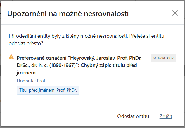Cancel via the 'Zrušit' link
Image resolution: width=185 pixels, height=128 pixels.
(x=166, y=116)
